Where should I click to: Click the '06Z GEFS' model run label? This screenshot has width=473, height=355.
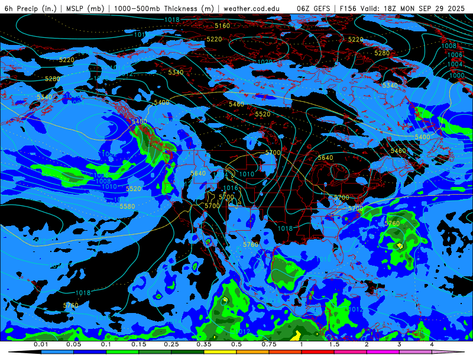pos(313,8)
